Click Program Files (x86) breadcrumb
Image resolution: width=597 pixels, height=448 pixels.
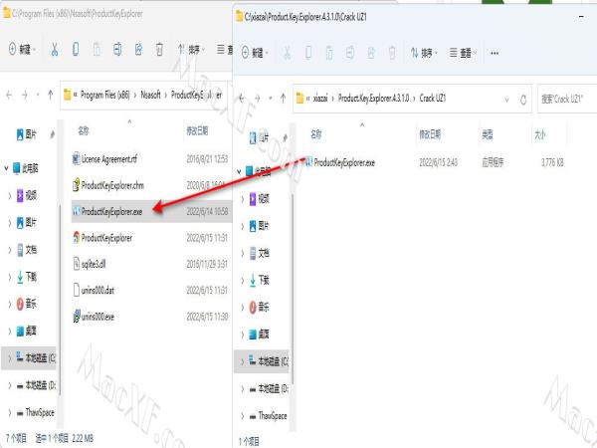105,95
